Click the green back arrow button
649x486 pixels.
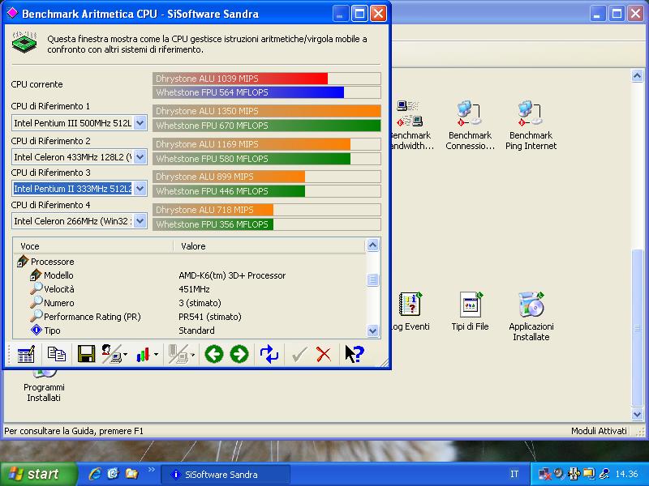pos(213,354)
